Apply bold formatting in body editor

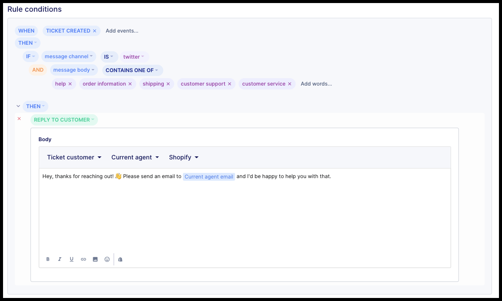coord(48,259)
